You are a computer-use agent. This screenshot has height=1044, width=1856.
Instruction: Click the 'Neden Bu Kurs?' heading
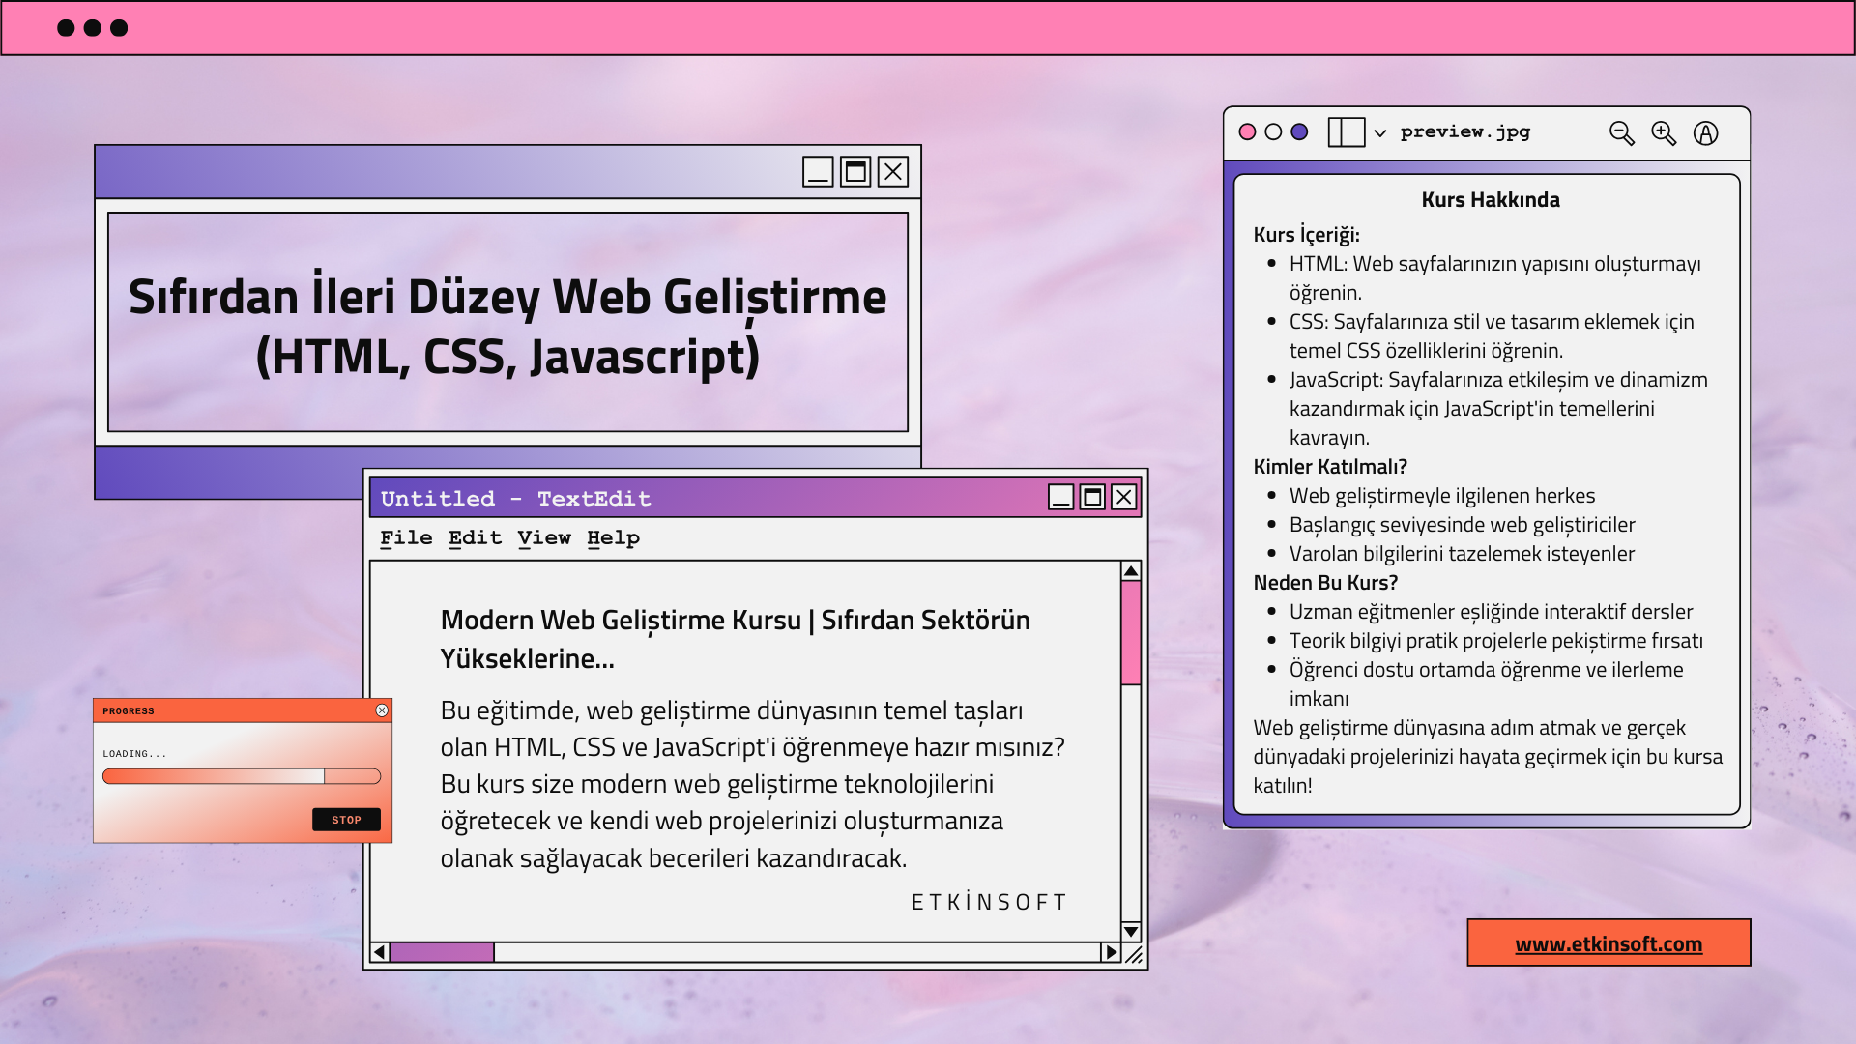[1325, 583]
